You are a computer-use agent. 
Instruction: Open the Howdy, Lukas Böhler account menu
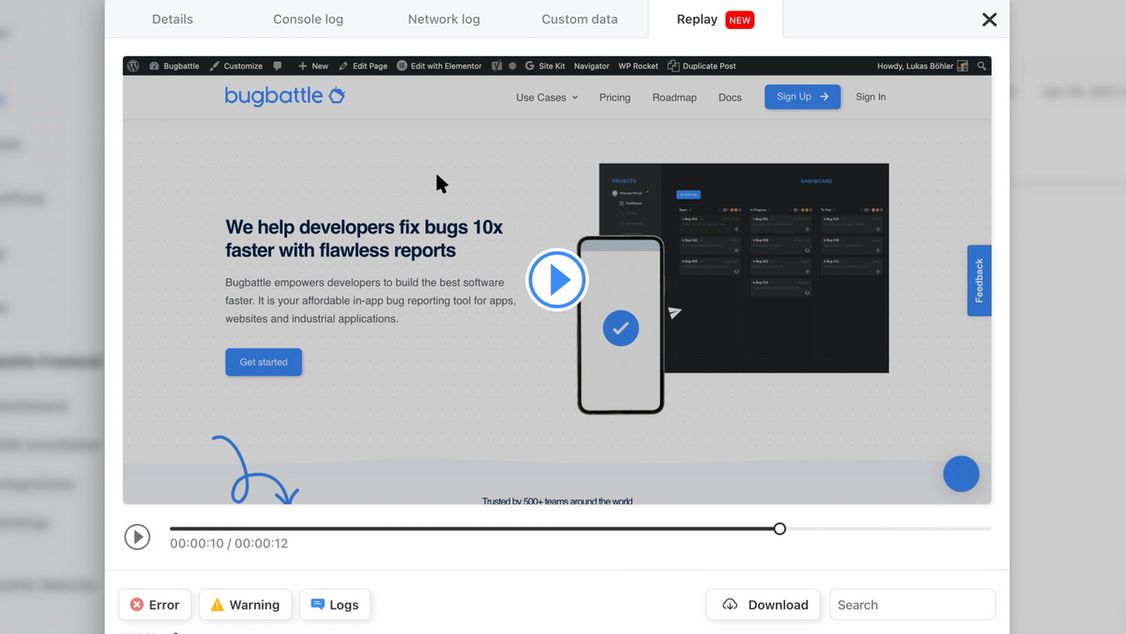(922, 66)
